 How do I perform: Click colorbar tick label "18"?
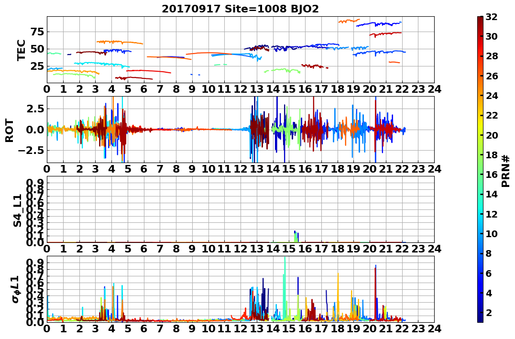tap(492, 155)
